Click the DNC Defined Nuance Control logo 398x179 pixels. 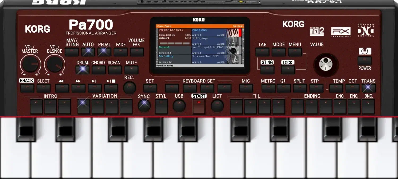[365, 30]
